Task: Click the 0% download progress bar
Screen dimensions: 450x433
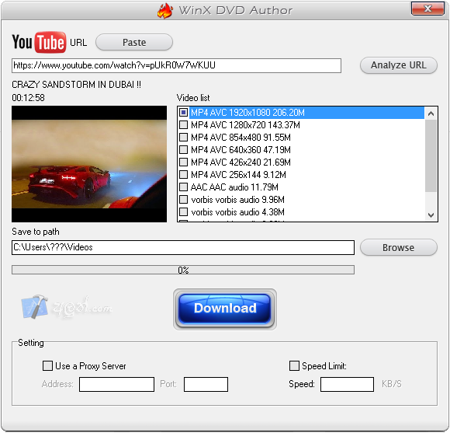Action: (x=183, y=270)
